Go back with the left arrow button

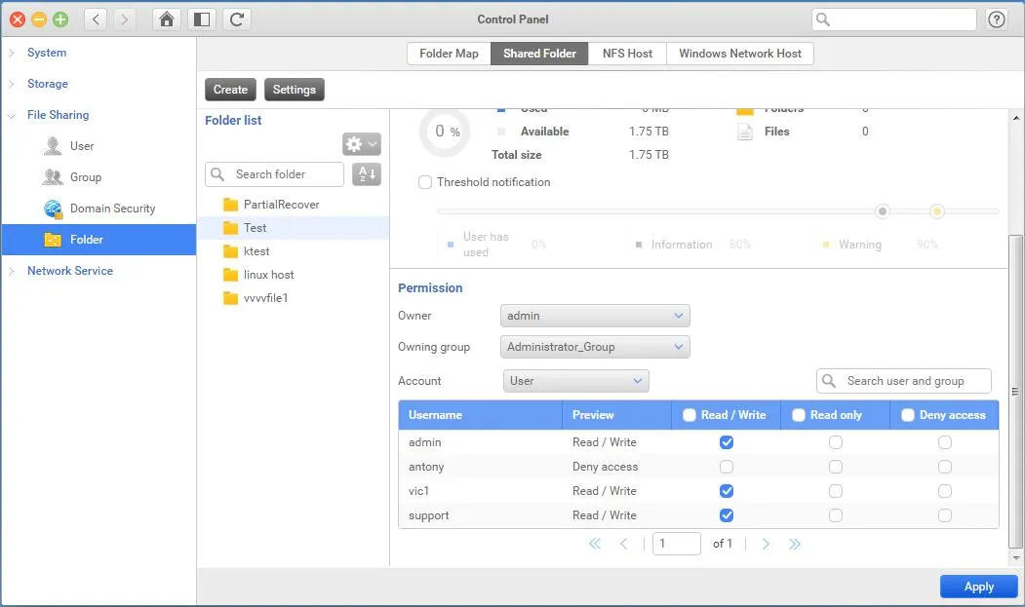click(97, 19)
